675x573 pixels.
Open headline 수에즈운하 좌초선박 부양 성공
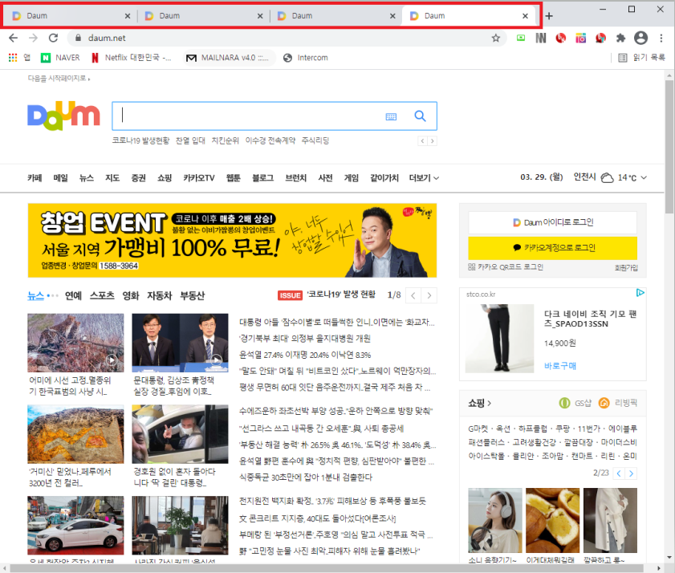(x=335, y=411)
